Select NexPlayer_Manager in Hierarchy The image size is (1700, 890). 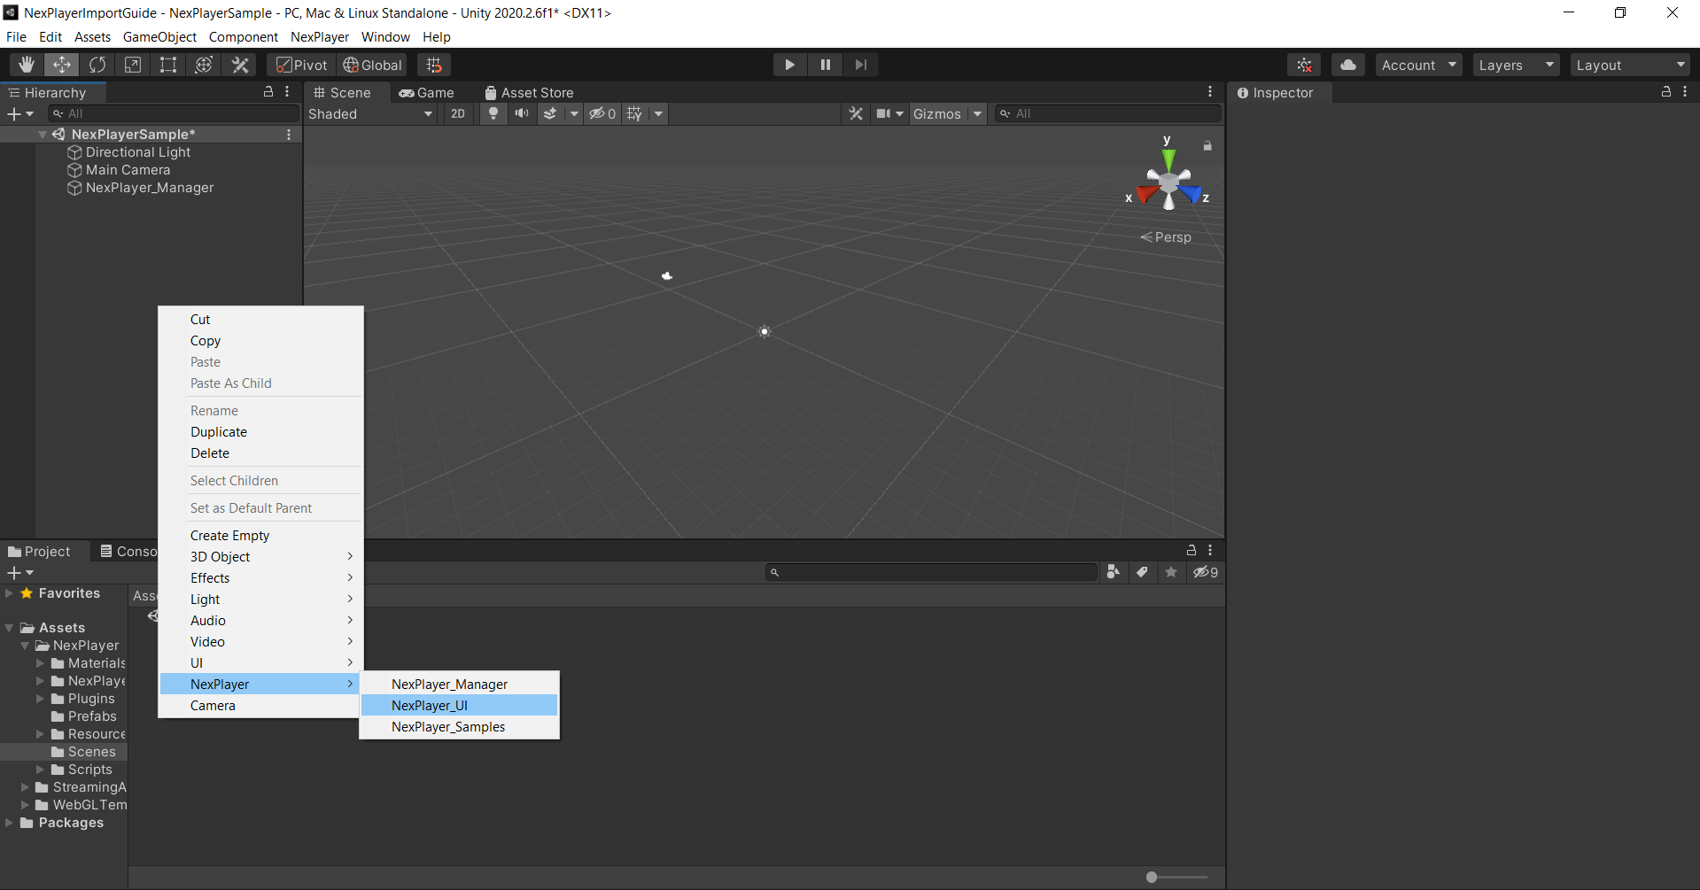(149, 188)
